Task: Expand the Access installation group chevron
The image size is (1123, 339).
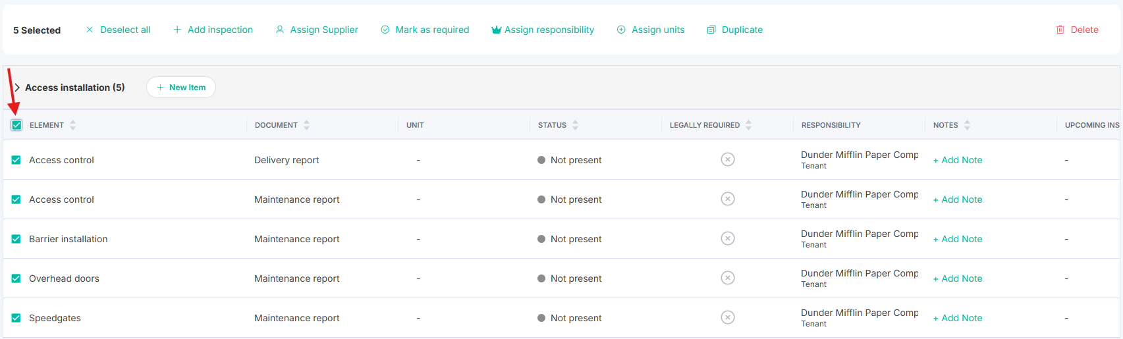Action: (x=17, y=88)
